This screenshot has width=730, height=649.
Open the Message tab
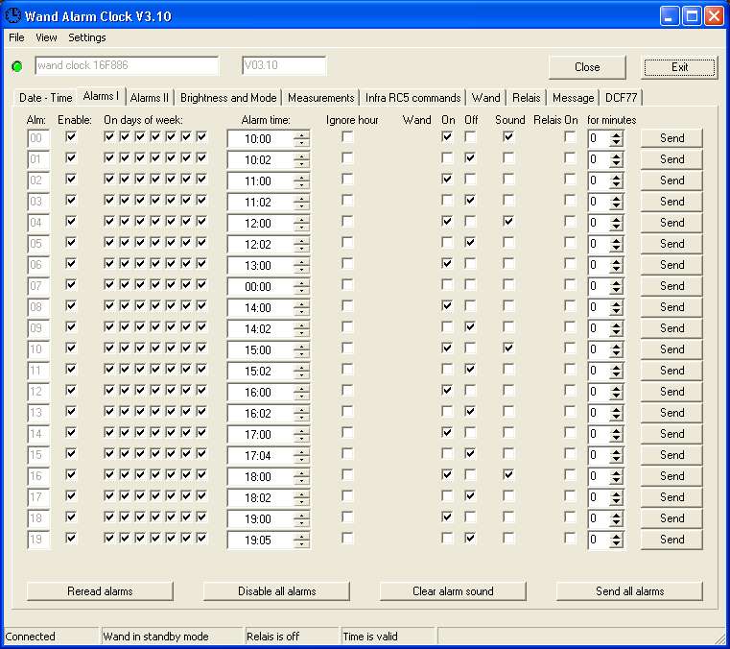[573, 98]
